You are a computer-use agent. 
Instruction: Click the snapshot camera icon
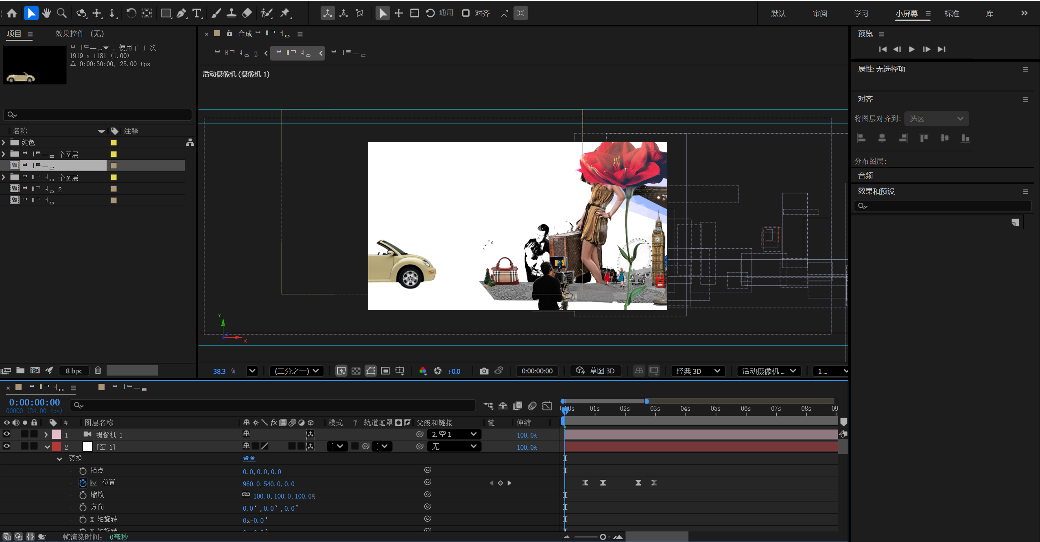pyautogui.click(x=483, y=371)
